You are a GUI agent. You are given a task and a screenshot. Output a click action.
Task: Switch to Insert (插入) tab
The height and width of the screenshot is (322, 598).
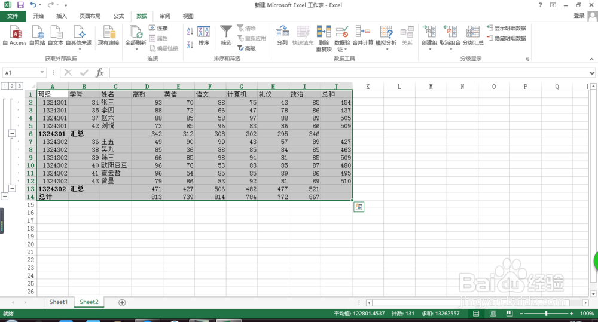pyautogui.click(x=62, y=16)
